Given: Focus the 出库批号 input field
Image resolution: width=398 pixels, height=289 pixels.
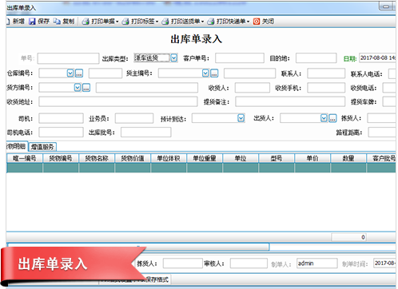Looking at the screenshot, I should [145, 132].
